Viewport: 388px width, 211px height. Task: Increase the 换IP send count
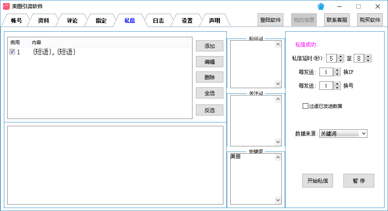click(337, 70)
